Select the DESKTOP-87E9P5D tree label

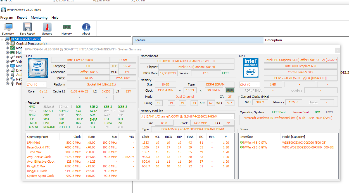pyautogui.click(x=26, y=39)
